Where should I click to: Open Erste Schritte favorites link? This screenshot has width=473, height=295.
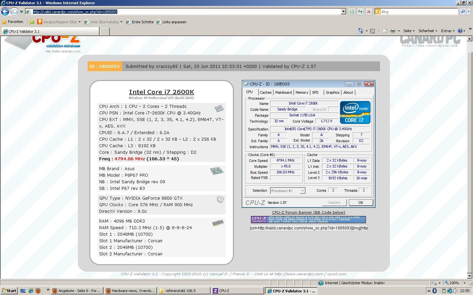[140, 22]
